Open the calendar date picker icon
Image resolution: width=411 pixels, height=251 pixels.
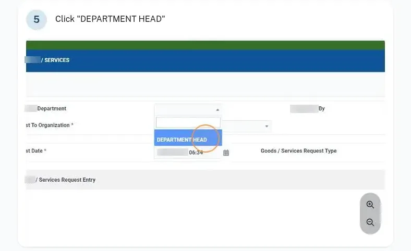point(226,153)
